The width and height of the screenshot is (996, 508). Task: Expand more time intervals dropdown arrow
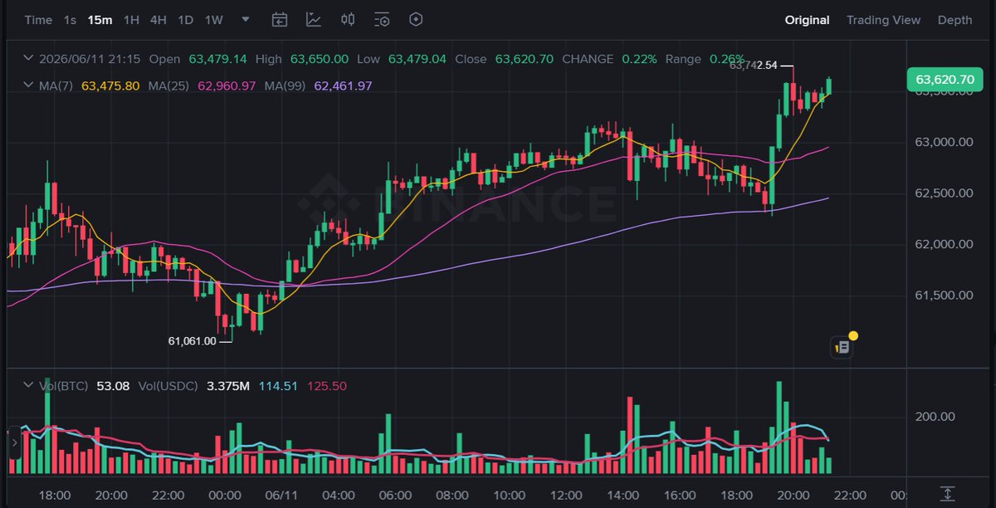tap(245, 20)
